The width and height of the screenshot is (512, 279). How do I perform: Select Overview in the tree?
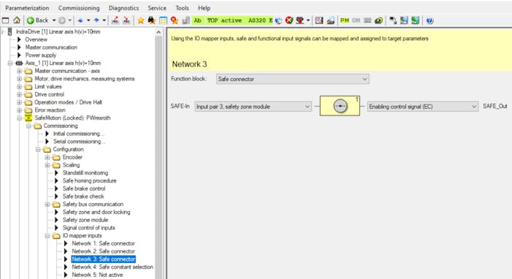(37, 39)
